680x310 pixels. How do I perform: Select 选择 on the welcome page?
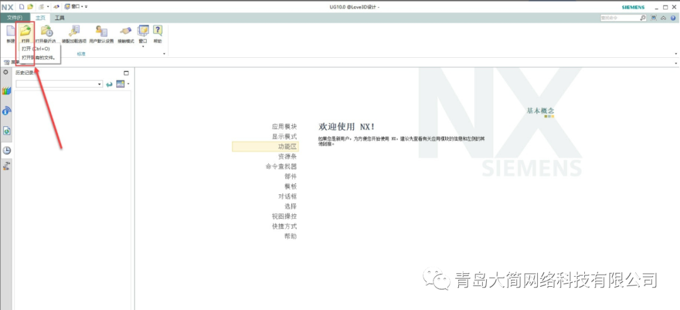pyautogui.click(x=290, y=206)
